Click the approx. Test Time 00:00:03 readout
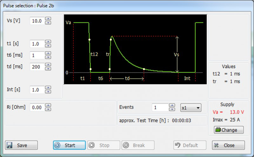 (155, 120)
